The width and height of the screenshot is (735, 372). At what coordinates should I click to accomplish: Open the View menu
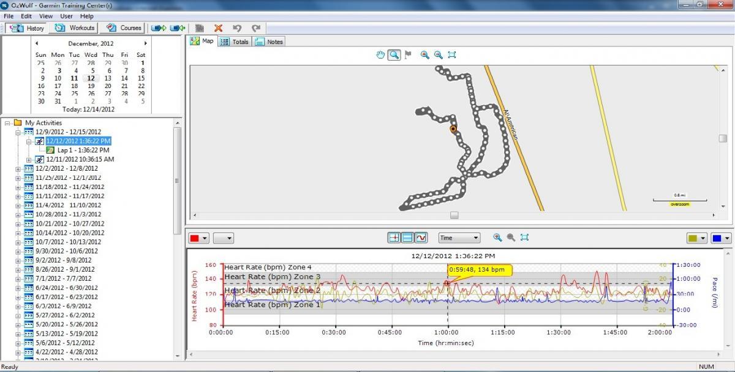[x=45, y=16]
